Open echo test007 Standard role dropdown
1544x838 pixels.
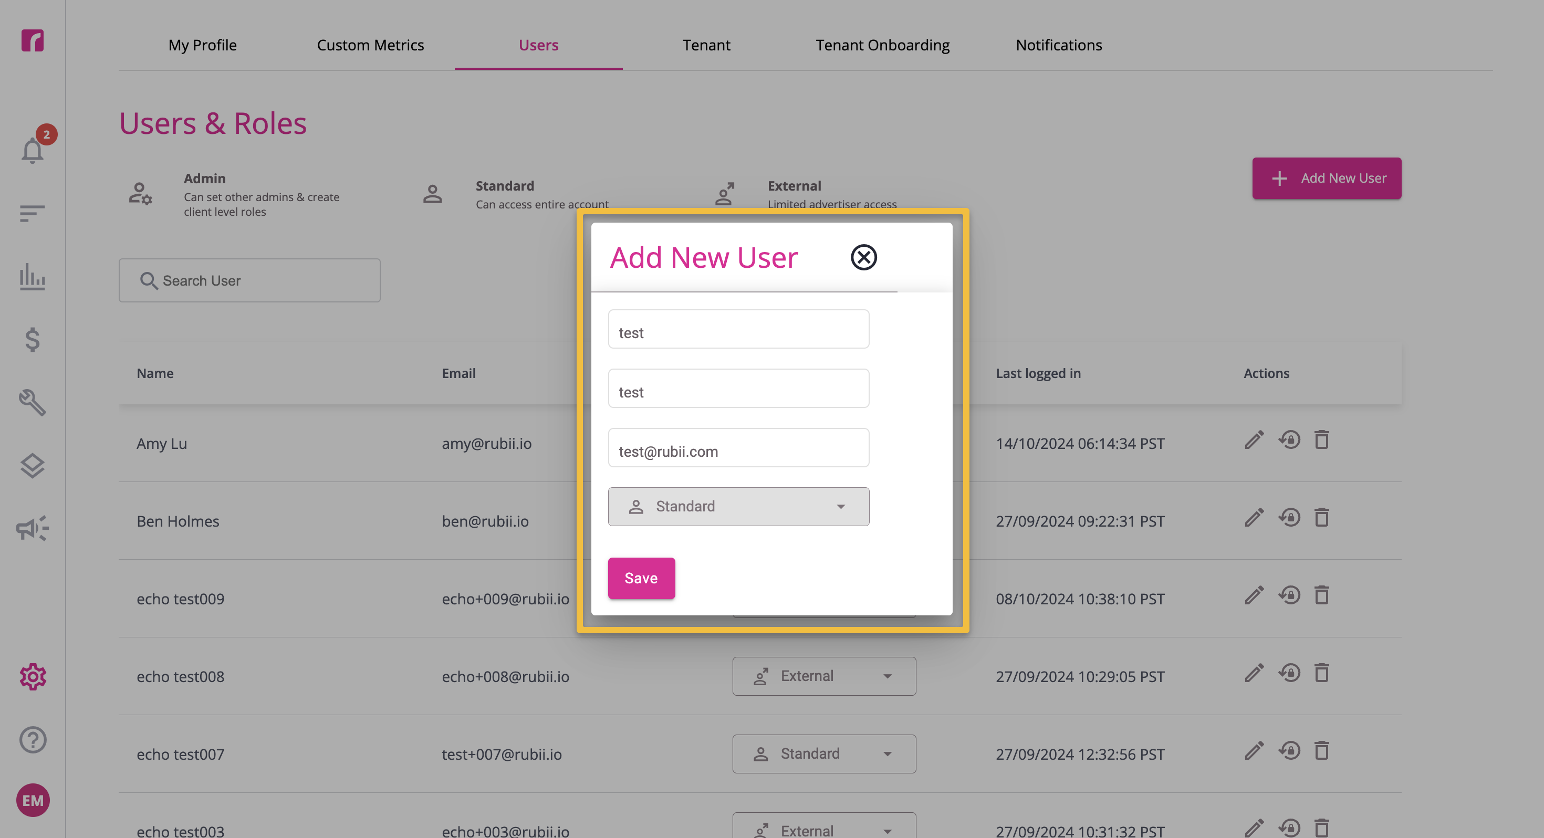[824, 754]
